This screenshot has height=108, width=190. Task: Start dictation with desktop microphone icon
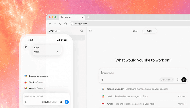click(178, 80)
